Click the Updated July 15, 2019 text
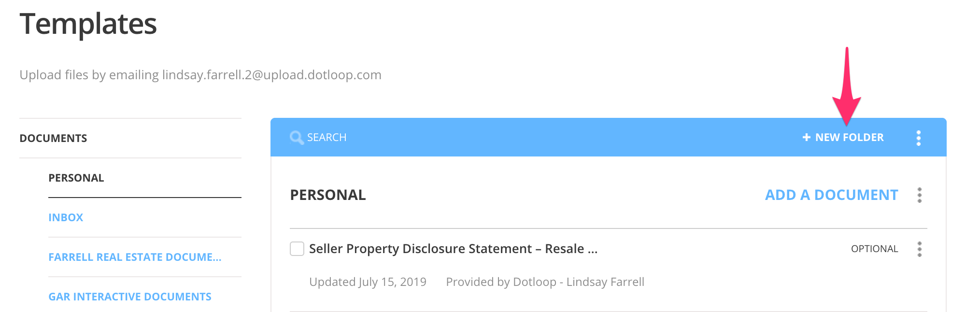The height and width of the screenshot is (312, 966). 368,282
